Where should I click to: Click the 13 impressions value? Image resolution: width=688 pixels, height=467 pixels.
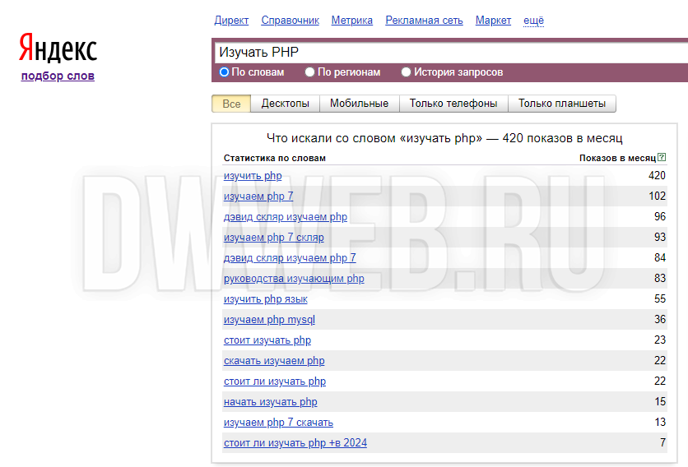tap(660, 423)
